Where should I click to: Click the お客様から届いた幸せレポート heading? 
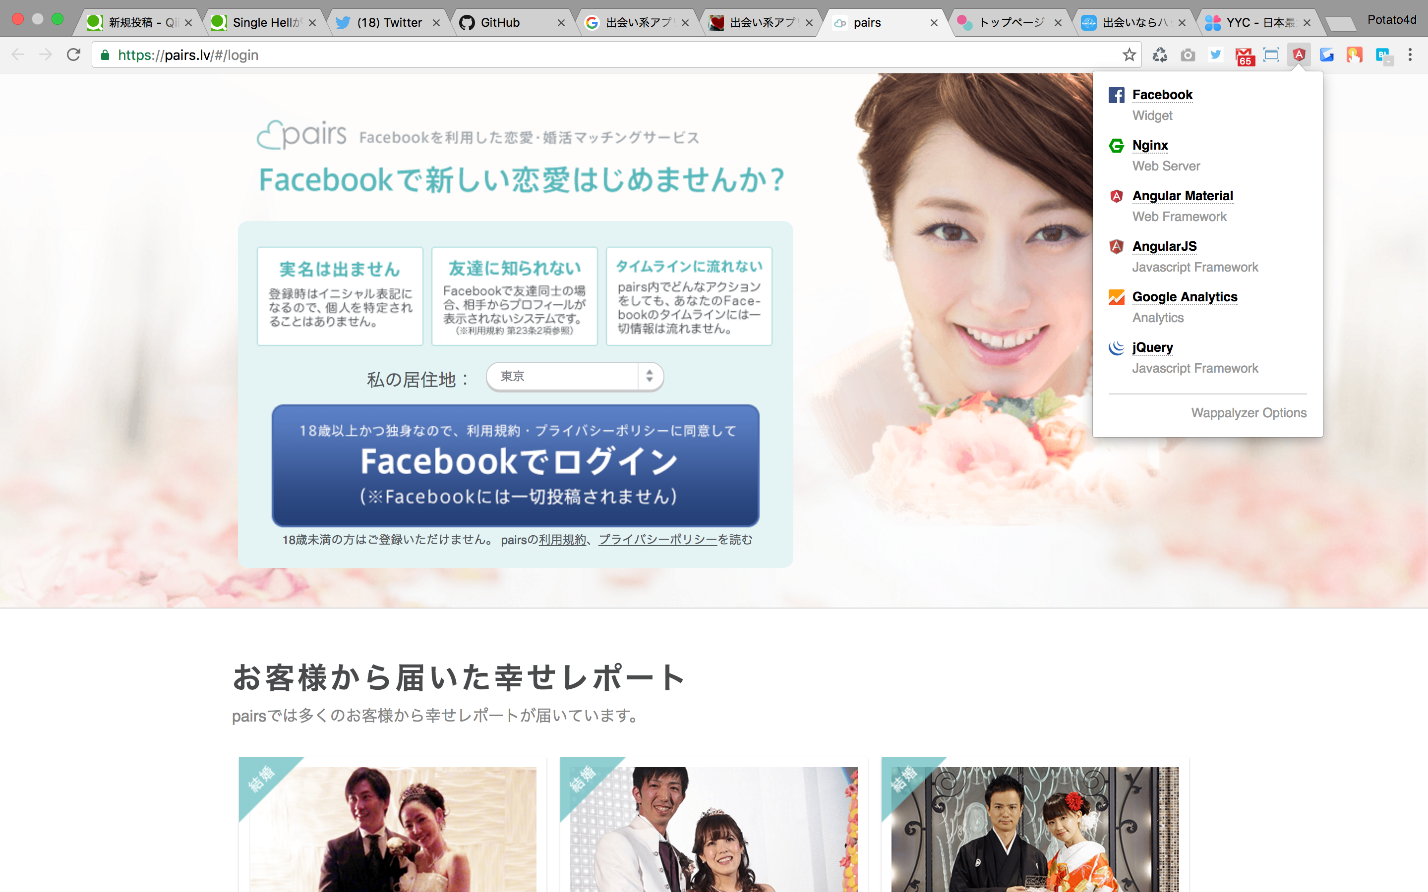click(x=459, y=677)
